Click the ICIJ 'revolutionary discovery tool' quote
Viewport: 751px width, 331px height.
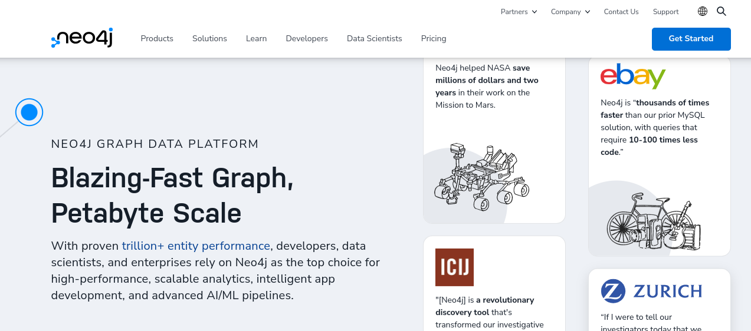pos(490,312)
